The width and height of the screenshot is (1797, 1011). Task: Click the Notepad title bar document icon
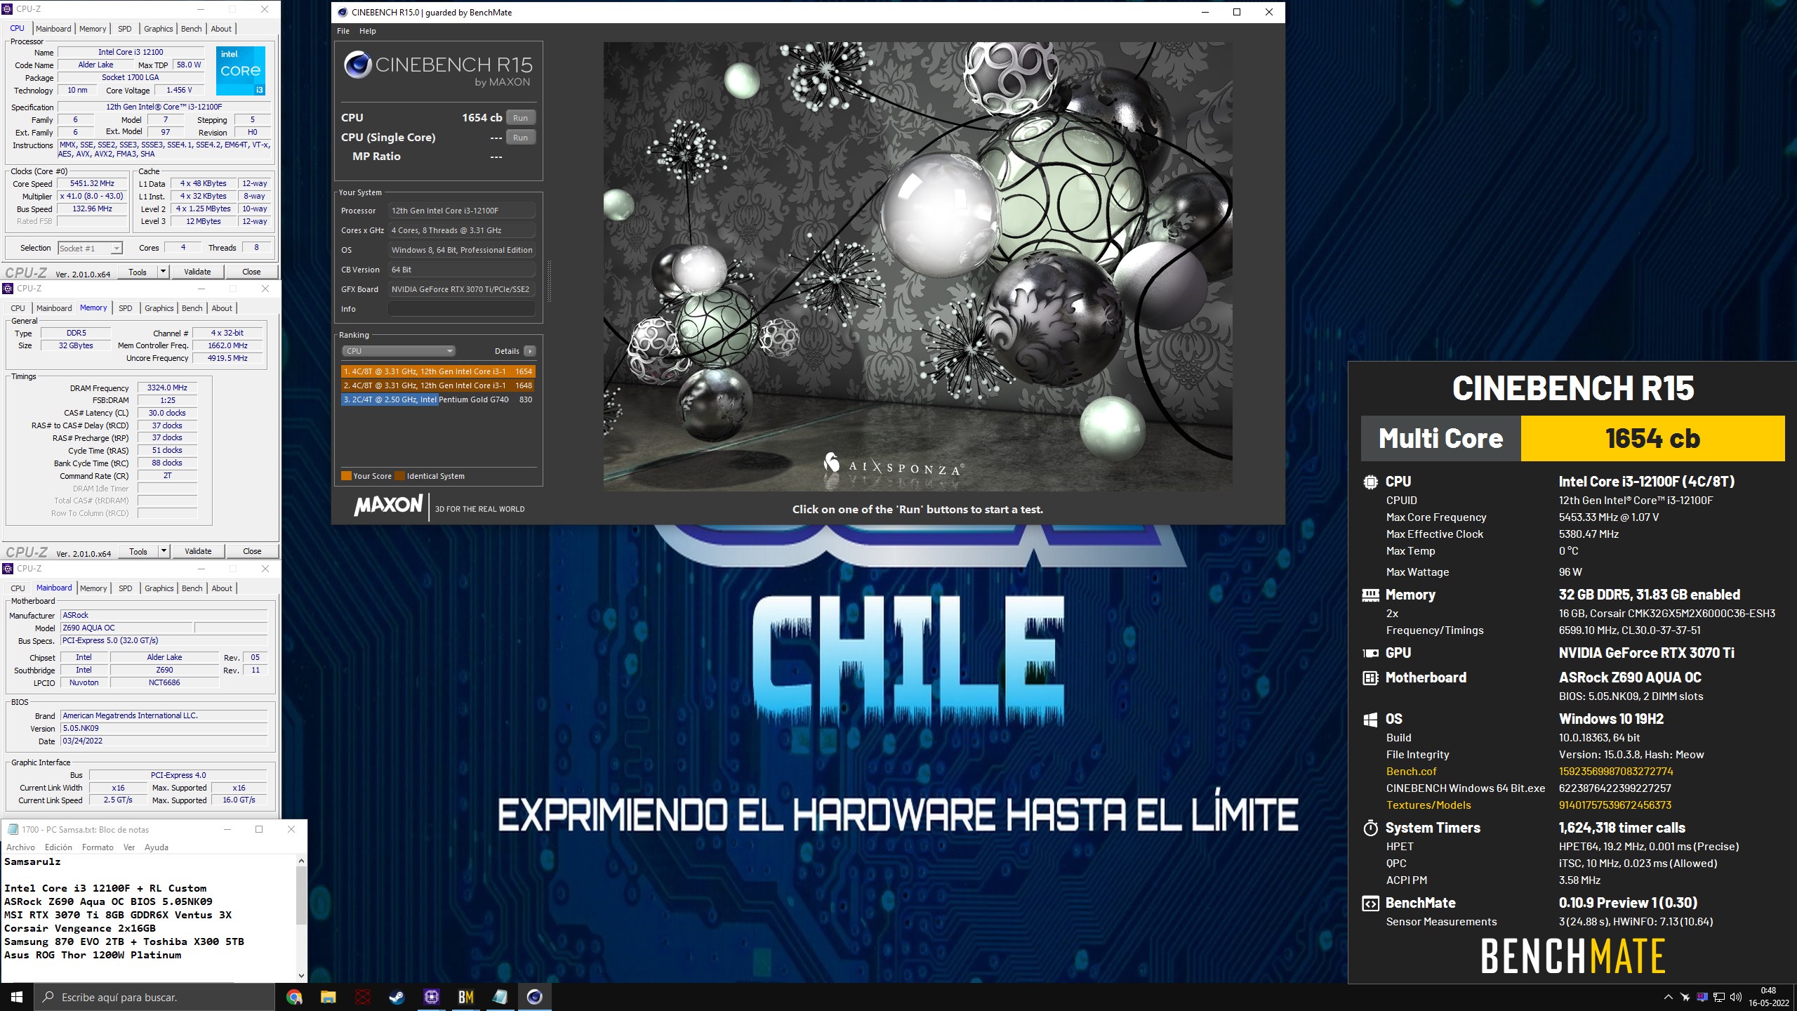[13, 829]
